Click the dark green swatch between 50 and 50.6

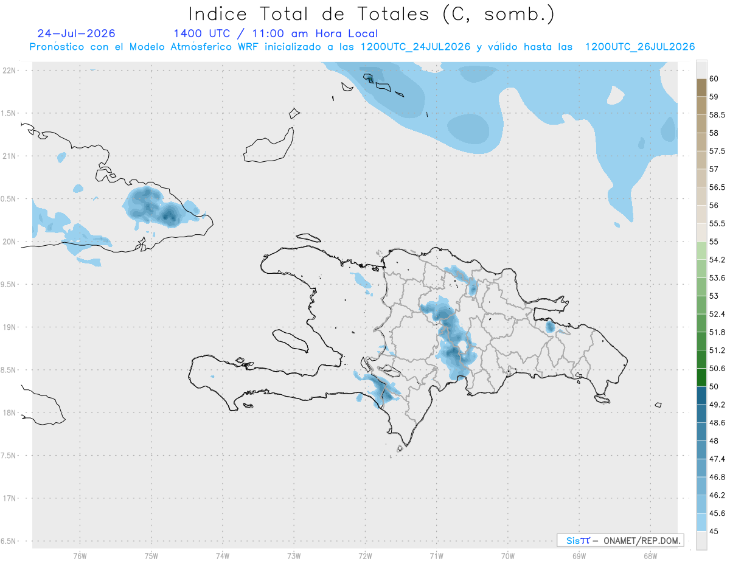701,377
